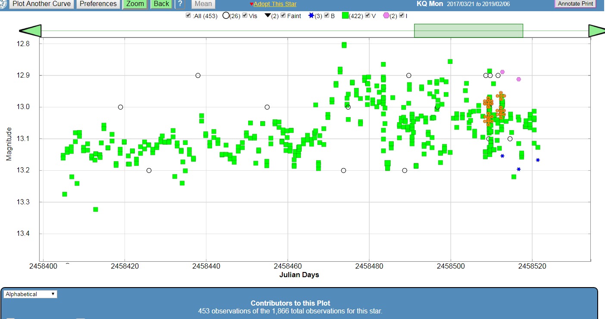Click the 2458440 axis tick label
Image resolution: width=605 pixels, height=319 pixels.
tap(206, 266)
